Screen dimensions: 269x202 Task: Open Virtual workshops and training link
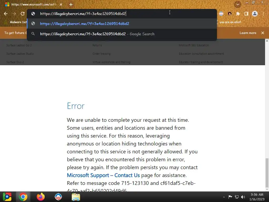point(111,62)
